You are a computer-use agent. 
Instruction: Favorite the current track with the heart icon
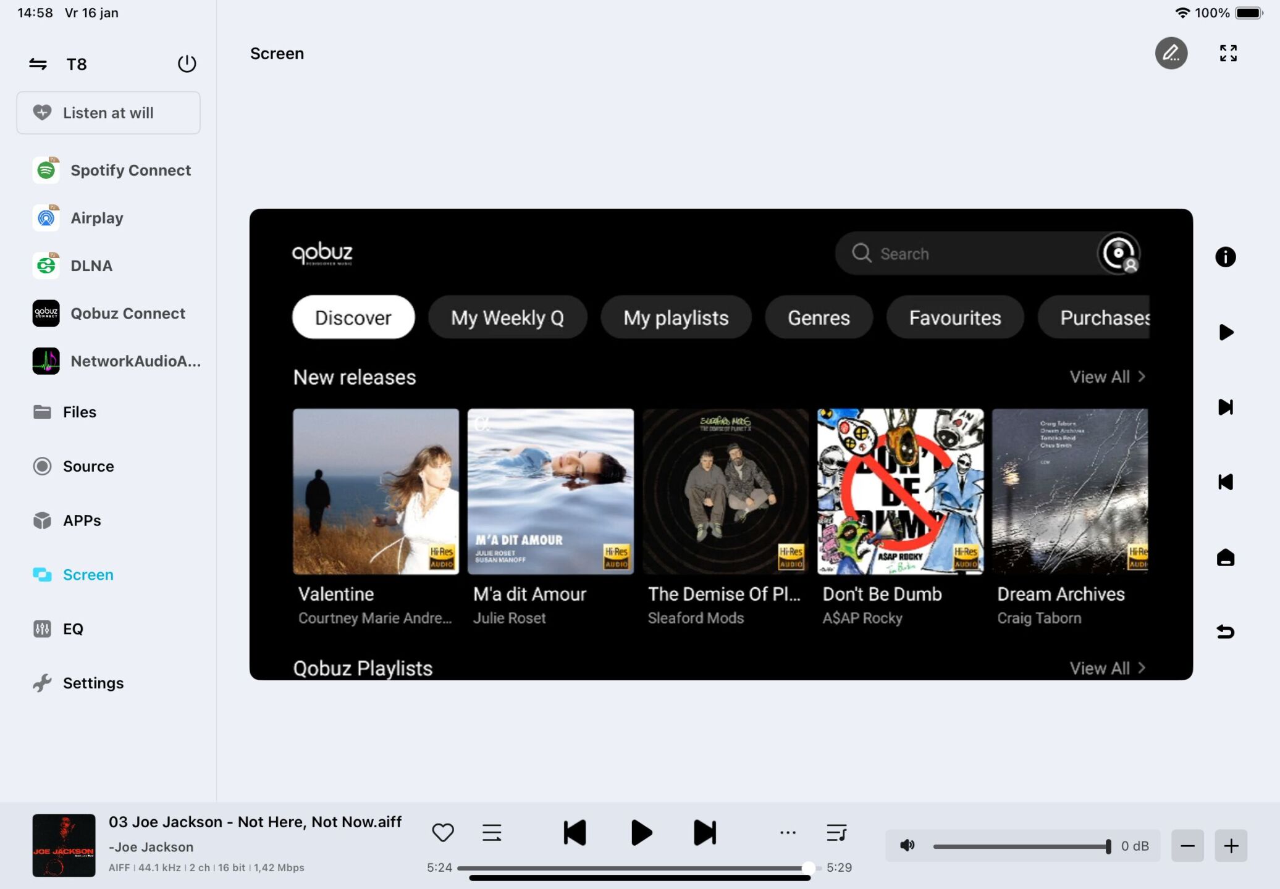[443, 832]
